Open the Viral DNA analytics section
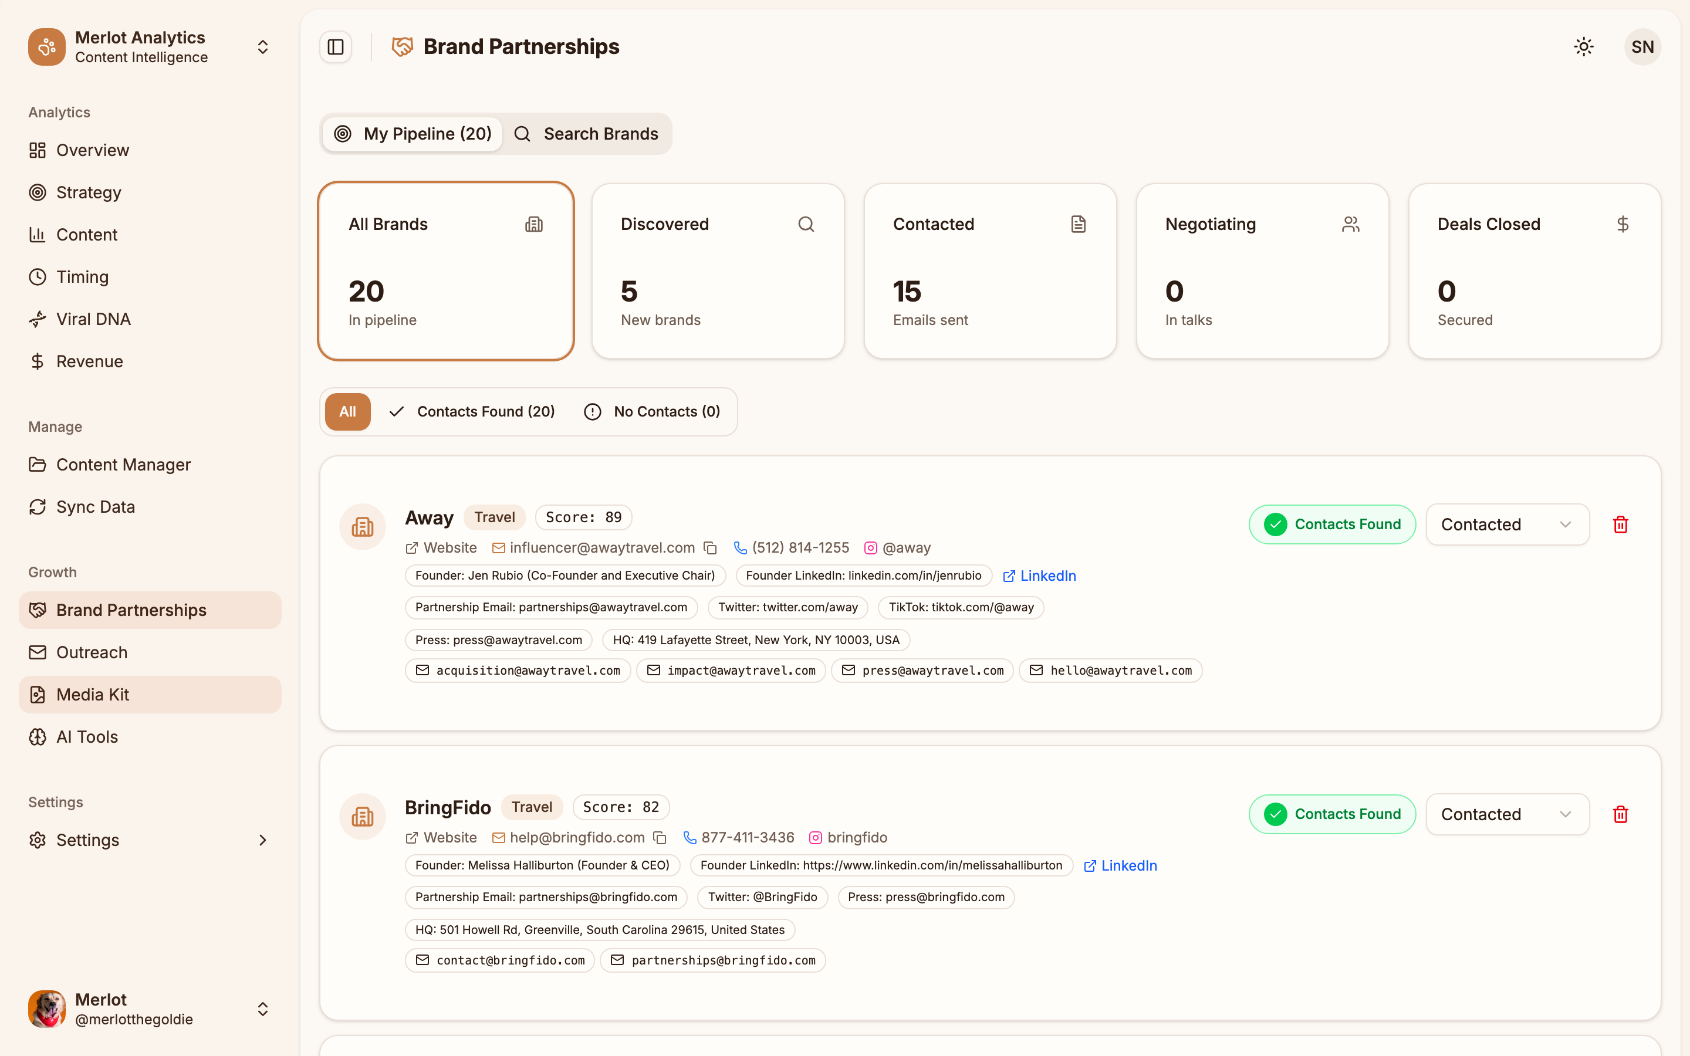 (93, 319)
